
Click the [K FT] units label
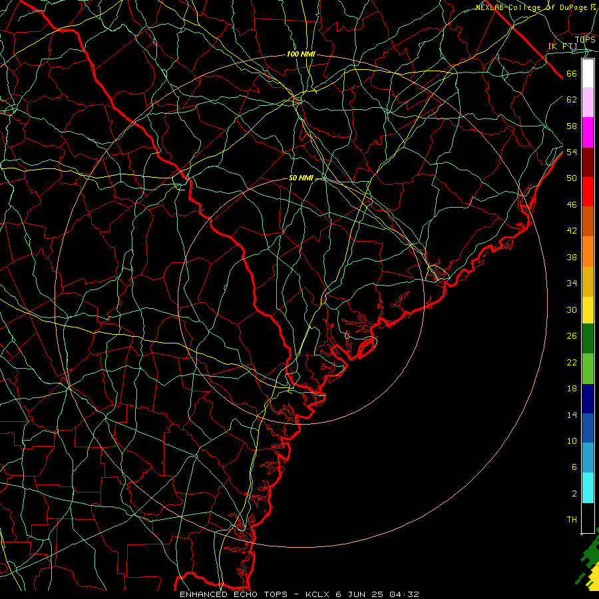coord(562,47)
